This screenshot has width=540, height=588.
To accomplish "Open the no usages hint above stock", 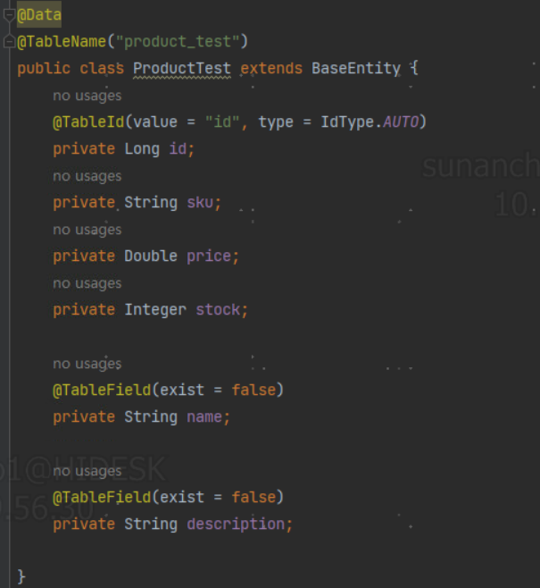I will pyautogui.click(x=87, y=283).
